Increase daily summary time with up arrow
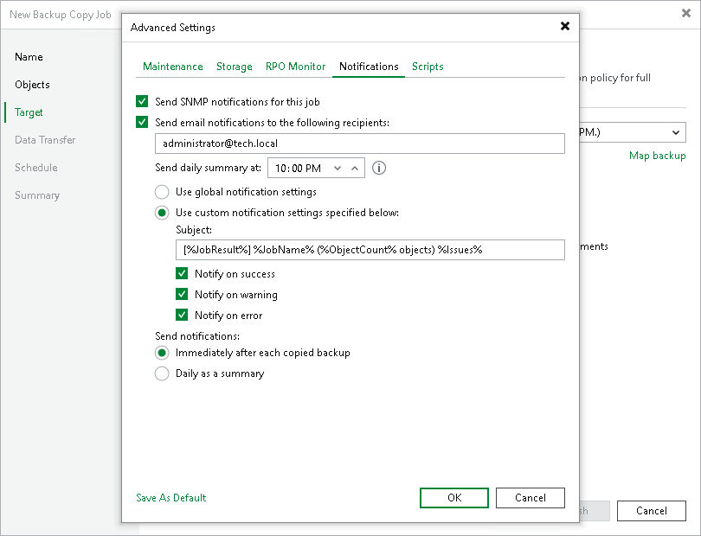701x536 pixels. [355, 168]
